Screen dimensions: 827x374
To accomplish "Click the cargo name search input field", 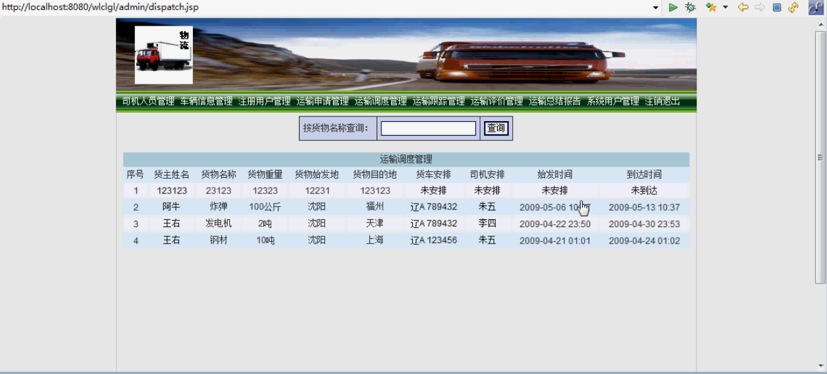I will click(x=428, y=128).
